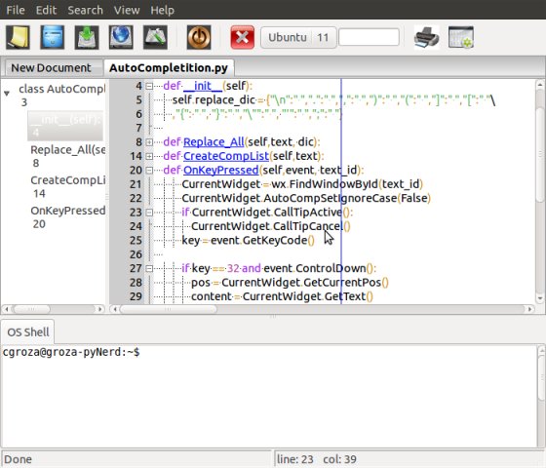Click line number 29 in the margin

pyautogui.click(x=136, y=296)
